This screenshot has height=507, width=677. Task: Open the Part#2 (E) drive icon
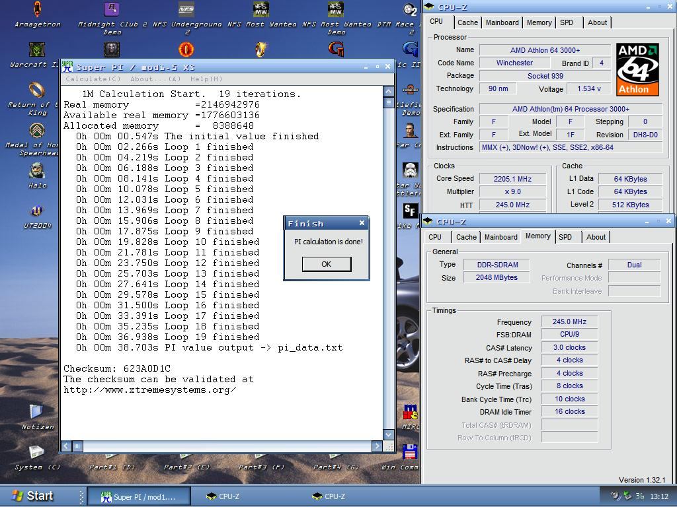pos(186,456)
